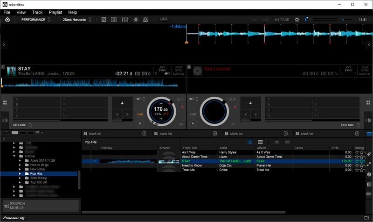Open the mixer panel icon

pos(125,20)
